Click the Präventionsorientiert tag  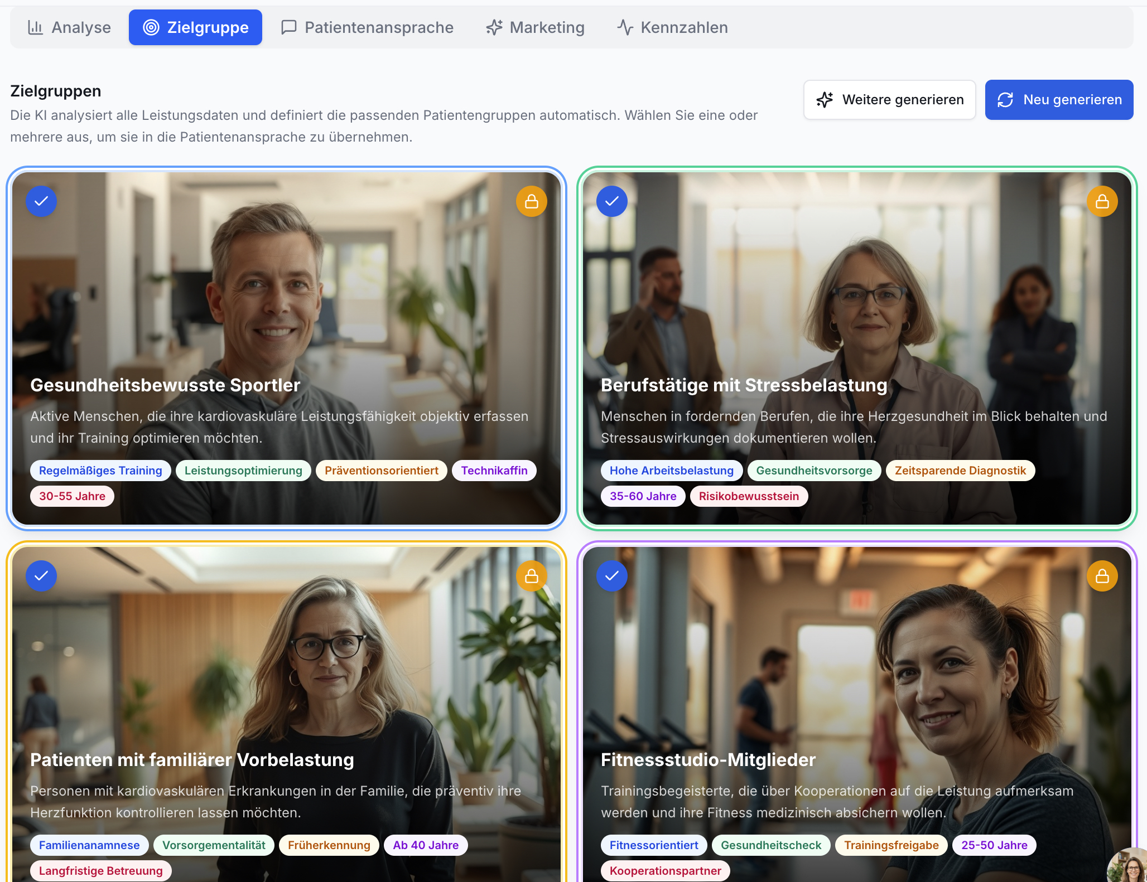pyautogui.click(x=382, y=471)
